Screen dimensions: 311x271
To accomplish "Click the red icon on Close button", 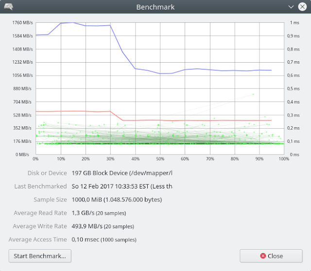I will (263, 256).
